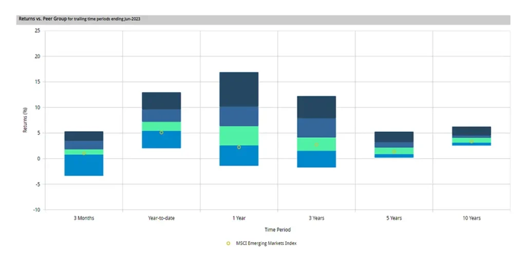
Task: Select the green segment of the 1 Year bar
Action: [239, 136]
